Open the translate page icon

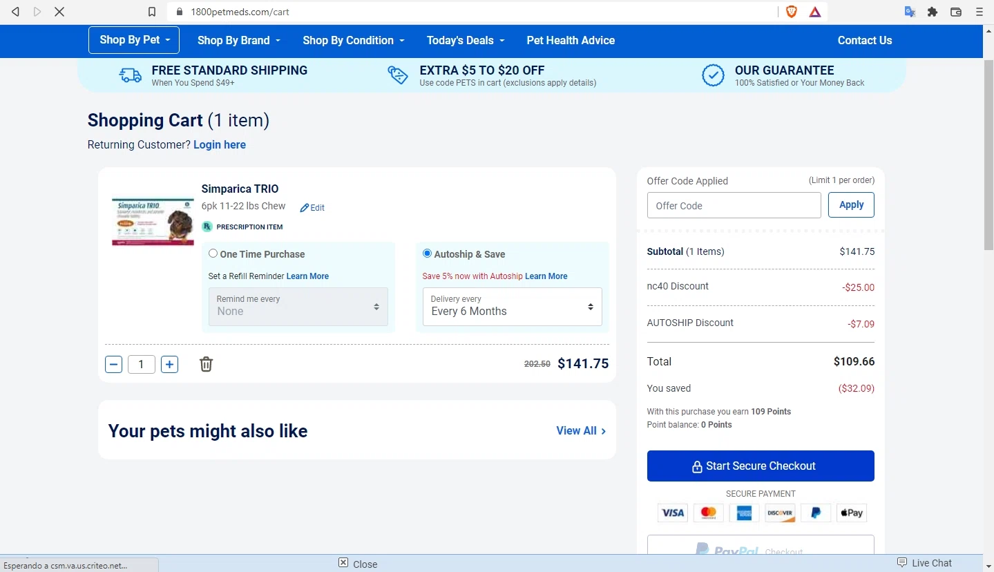910,12
